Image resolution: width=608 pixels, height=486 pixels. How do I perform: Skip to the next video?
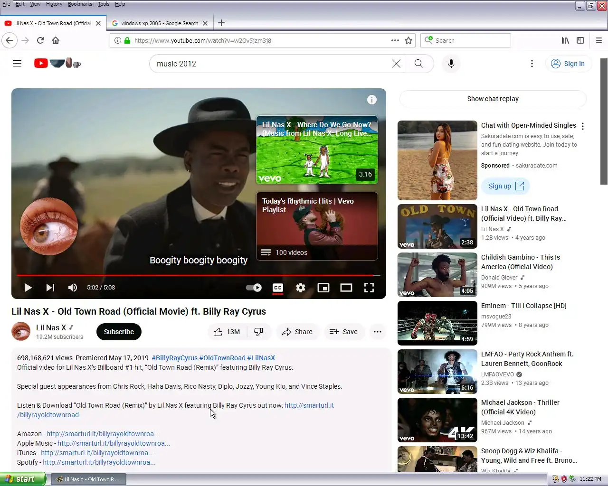tap(50, 288)
